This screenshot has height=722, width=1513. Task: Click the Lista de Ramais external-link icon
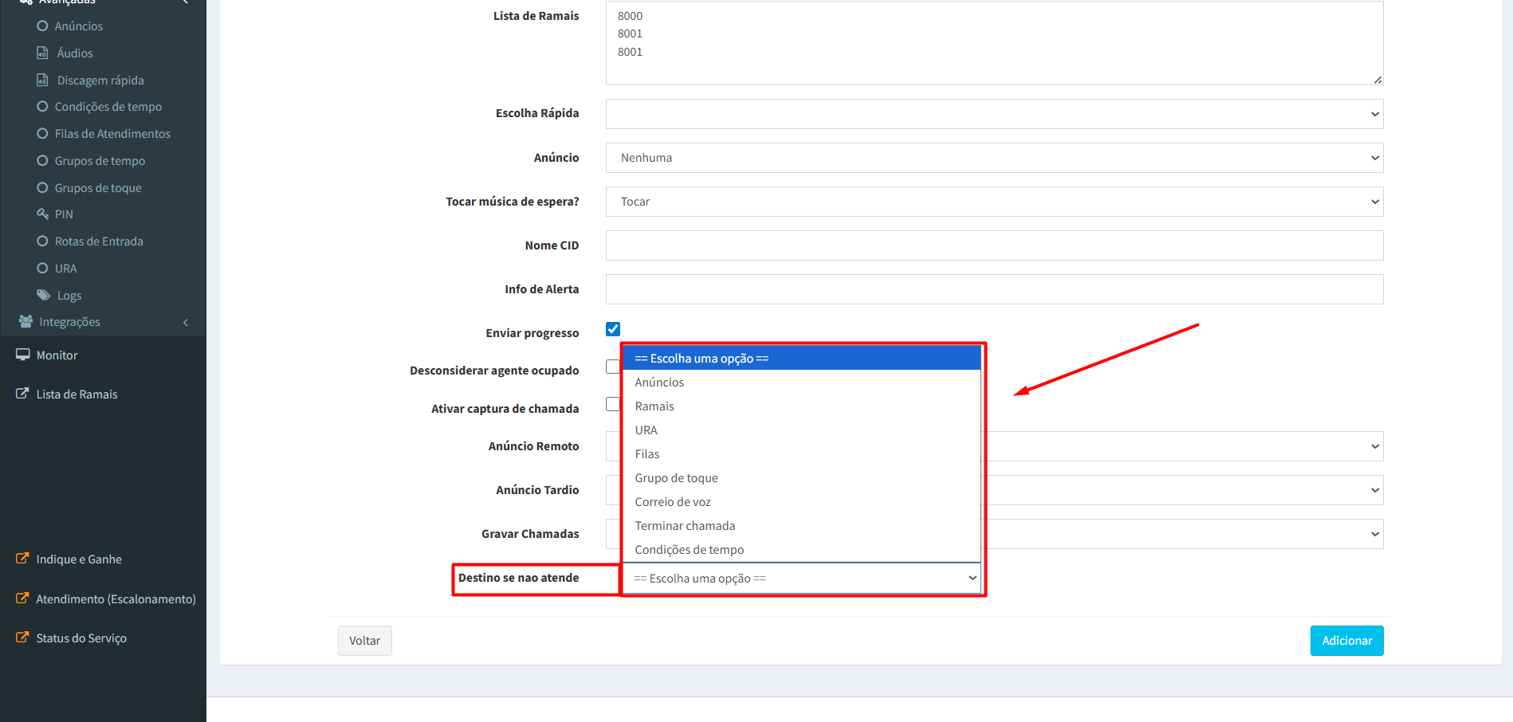pyautogui.click(x=22, y=394)
